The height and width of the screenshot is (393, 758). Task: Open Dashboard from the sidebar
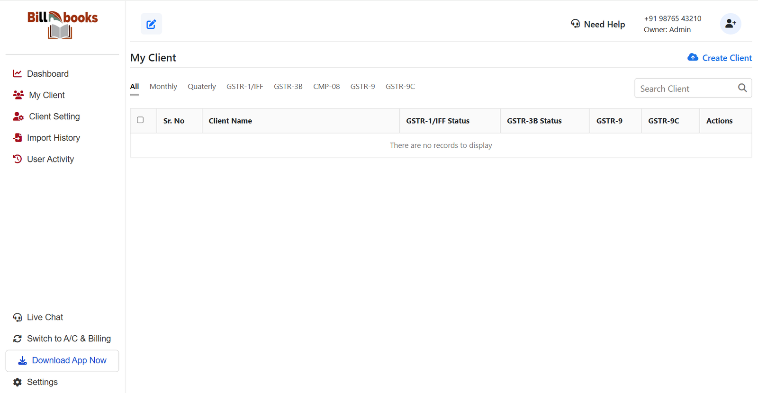pos(47,74)
